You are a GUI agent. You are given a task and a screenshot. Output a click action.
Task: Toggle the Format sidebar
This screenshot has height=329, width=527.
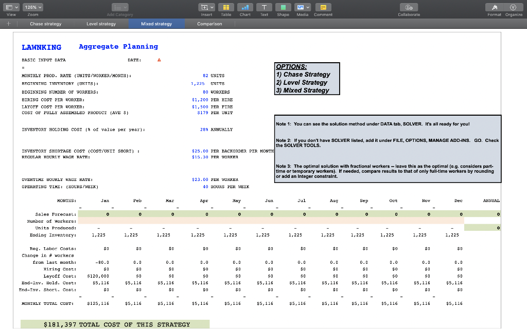[494, 7]
